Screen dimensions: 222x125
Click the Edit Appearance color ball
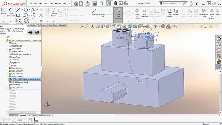point(163,26)
